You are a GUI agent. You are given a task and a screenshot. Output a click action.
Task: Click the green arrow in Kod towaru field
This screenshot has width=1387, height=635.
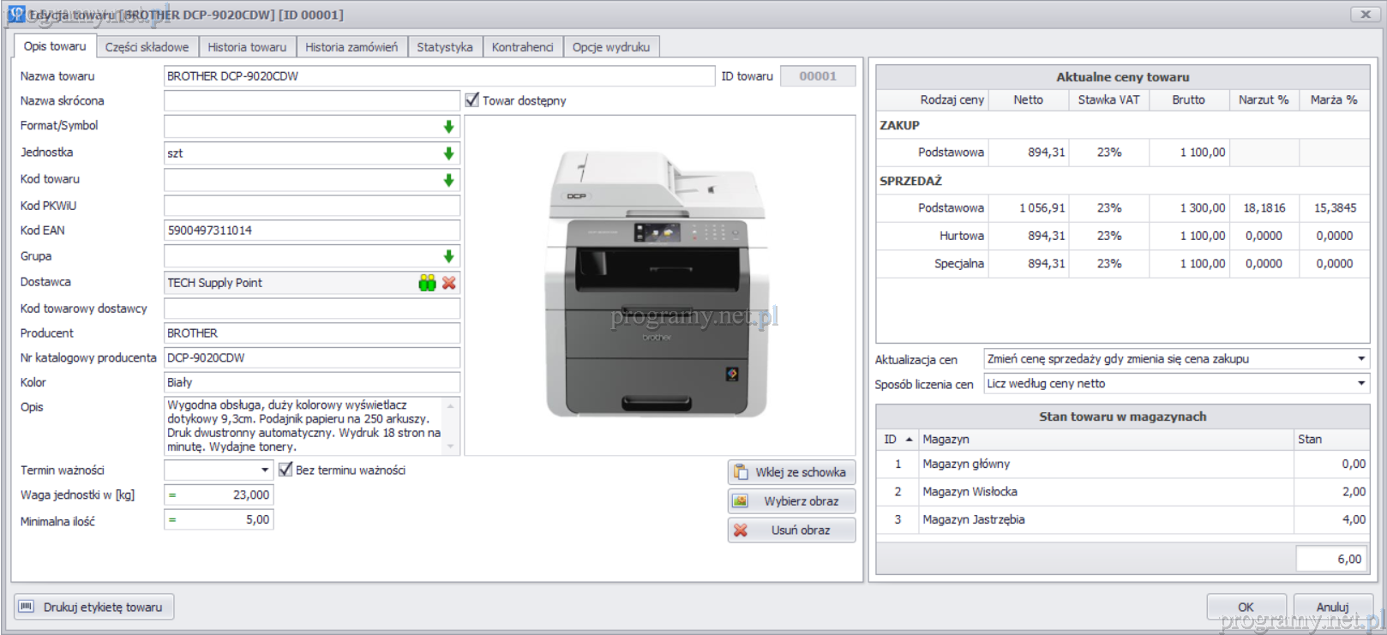(x=448, y=180)
